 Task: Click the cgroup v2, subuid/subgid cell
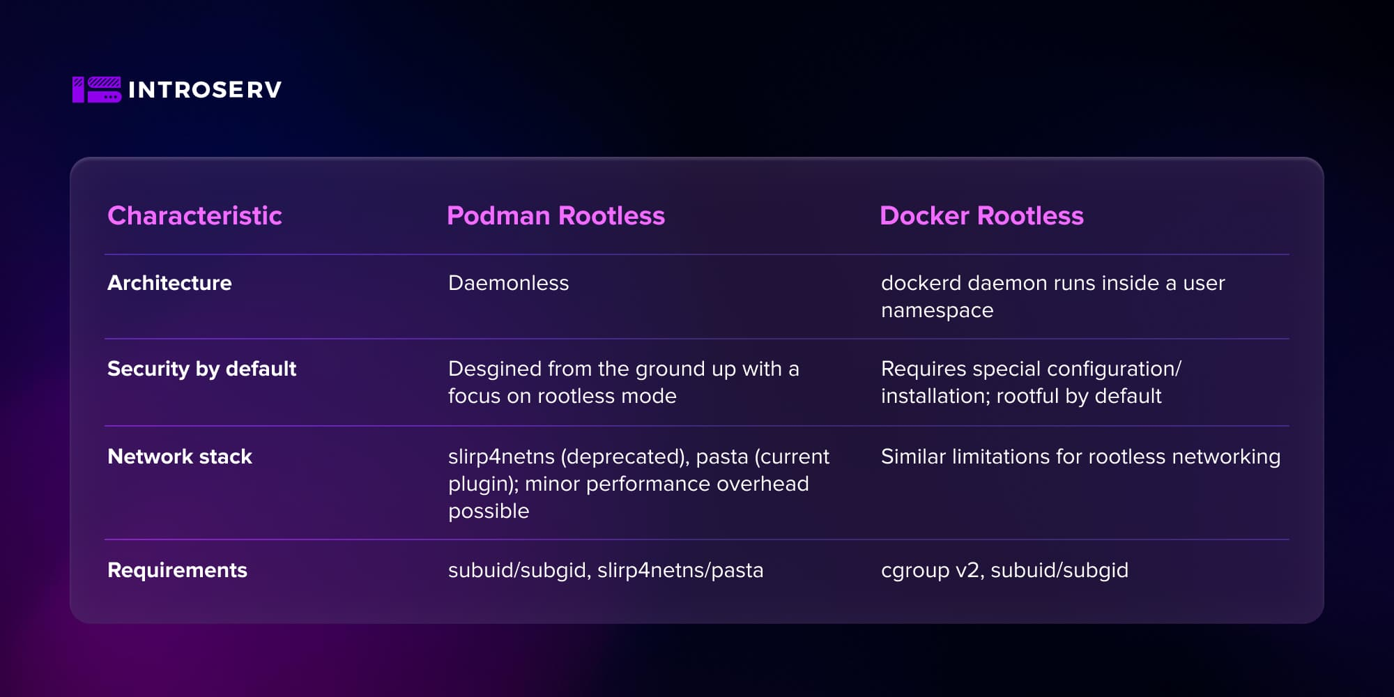(x=1004, y=570)
